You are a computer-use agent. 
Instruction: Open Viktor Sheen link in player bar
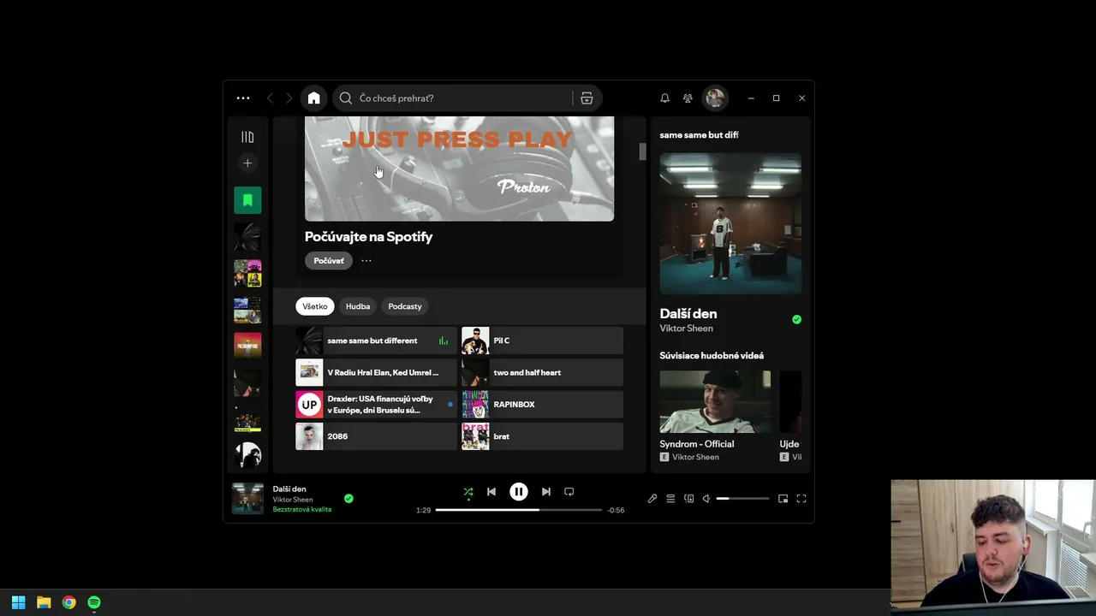[x=293, y=500]
